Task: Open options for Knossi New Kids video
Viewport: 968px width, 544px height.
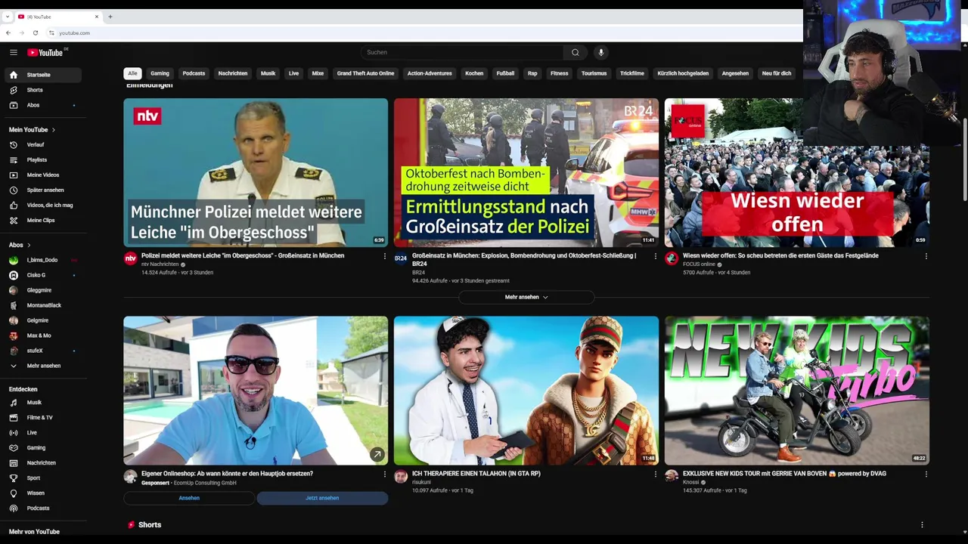Action: [926, 474]
